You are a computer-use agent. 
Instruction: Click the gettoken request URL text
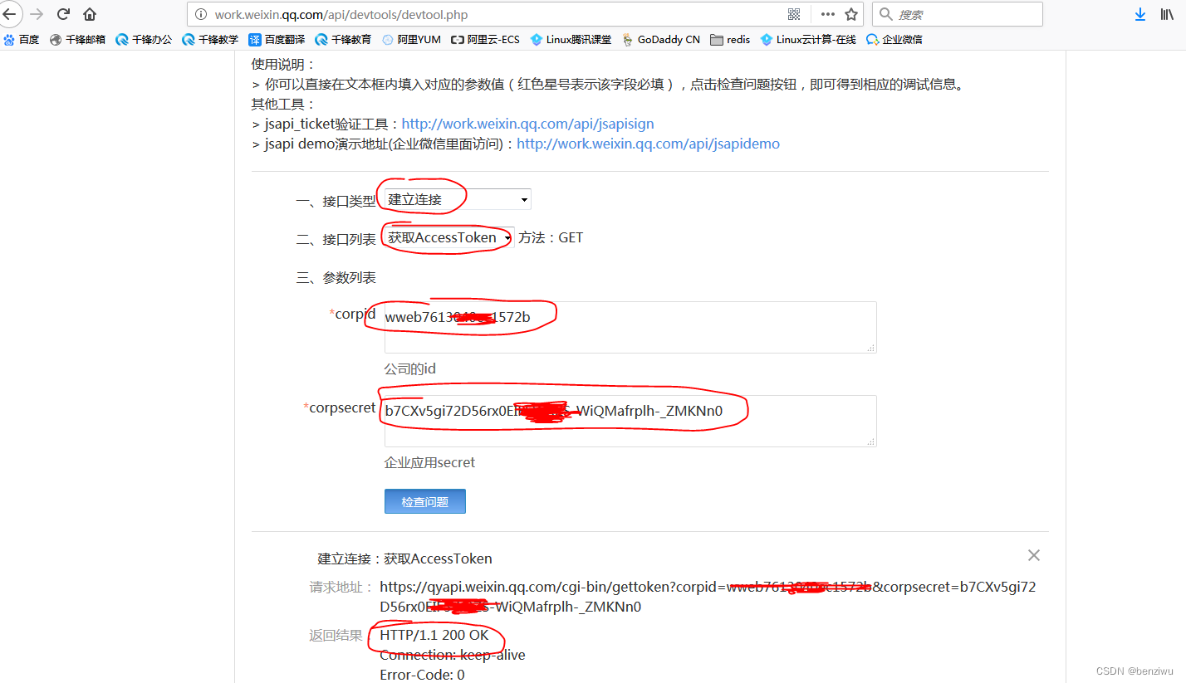pyautogui.click(x=708, y=597)
